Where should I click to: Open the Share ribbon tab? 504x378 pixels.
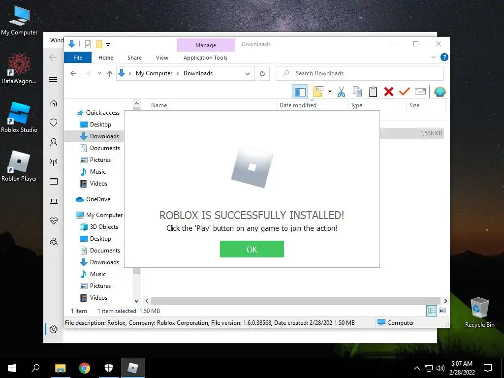point(134,58)
